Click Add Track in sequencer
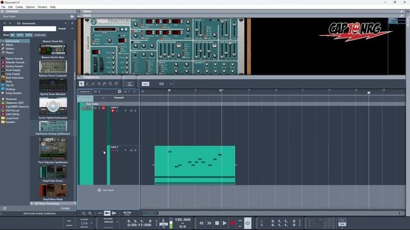The image size is (410, 230). tap(106, 190)
